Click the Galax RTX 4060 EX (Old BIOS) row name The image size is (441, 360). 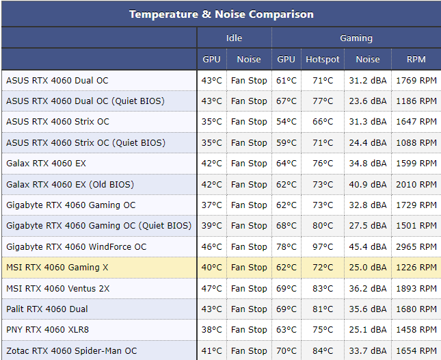[x=70, y=185]
